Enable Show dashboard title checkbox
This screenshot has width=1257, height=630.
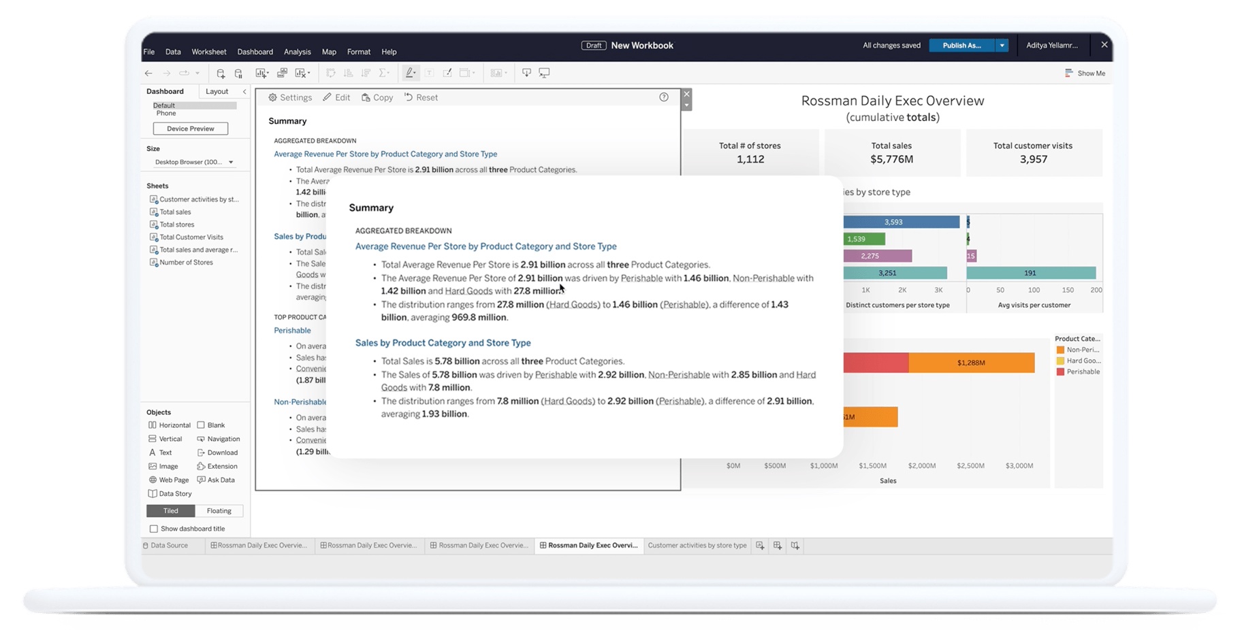[x=154, y=529]
